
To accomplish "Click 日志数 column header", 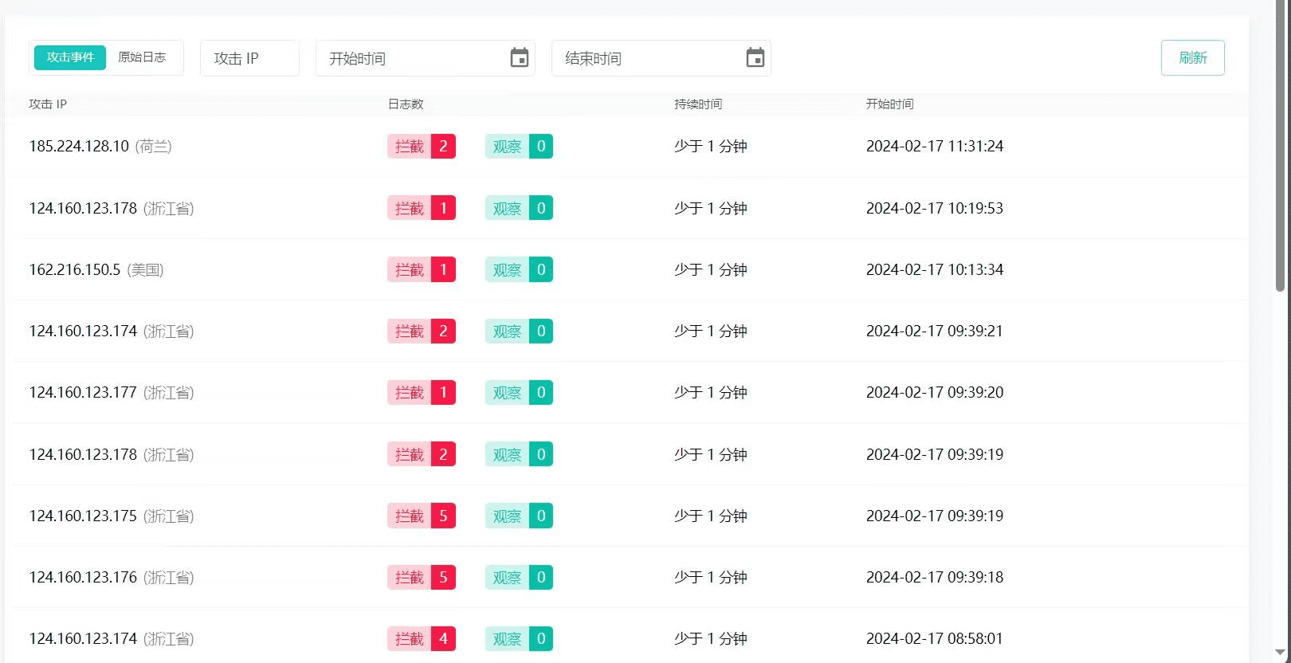I will point(406,104).
